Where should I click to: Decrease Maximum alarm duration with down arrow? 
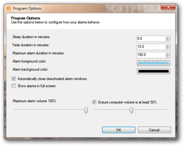(168, 56)
